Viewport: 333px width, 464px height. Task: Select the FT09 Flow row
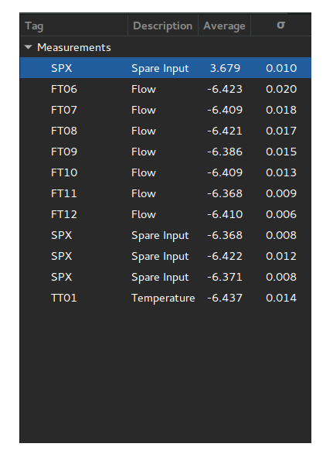click(165, 152)
